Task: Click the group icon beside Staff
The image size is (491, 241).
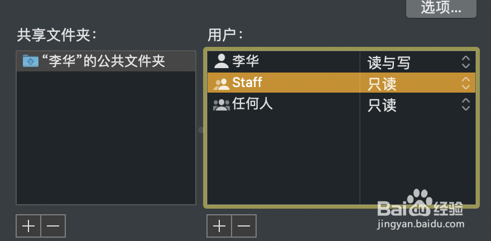Action: point(222,84)
